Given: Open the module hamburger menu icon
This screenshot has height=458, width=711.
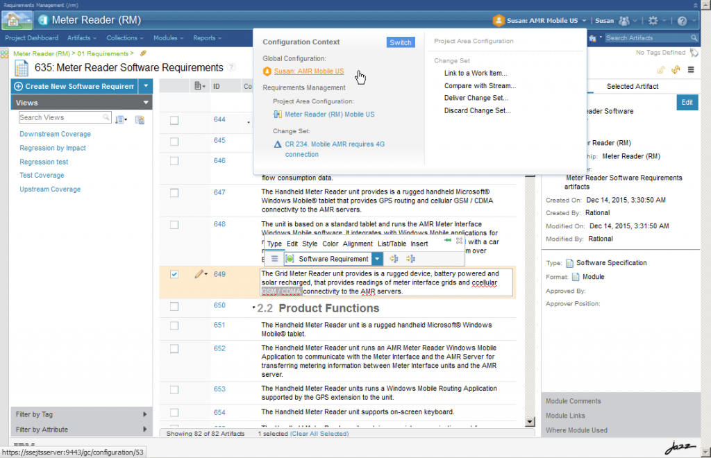Looking at the screenshot, I should tap(691, 70).
